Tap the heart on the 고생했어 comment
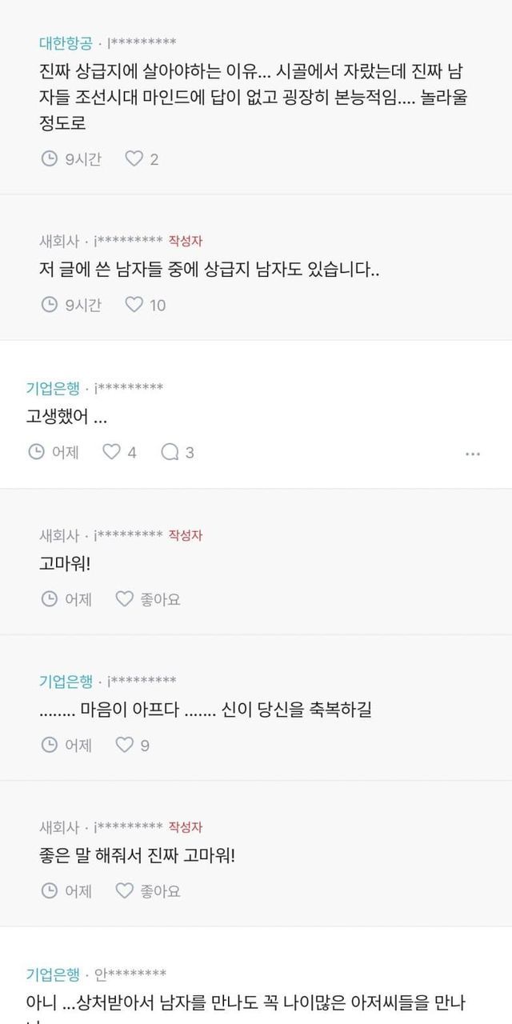Screen dimensions: 512x1024 (111, 452)
